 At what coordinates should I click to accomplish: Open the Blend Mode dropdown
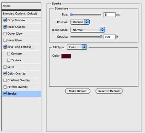click(x=88, y=30)
